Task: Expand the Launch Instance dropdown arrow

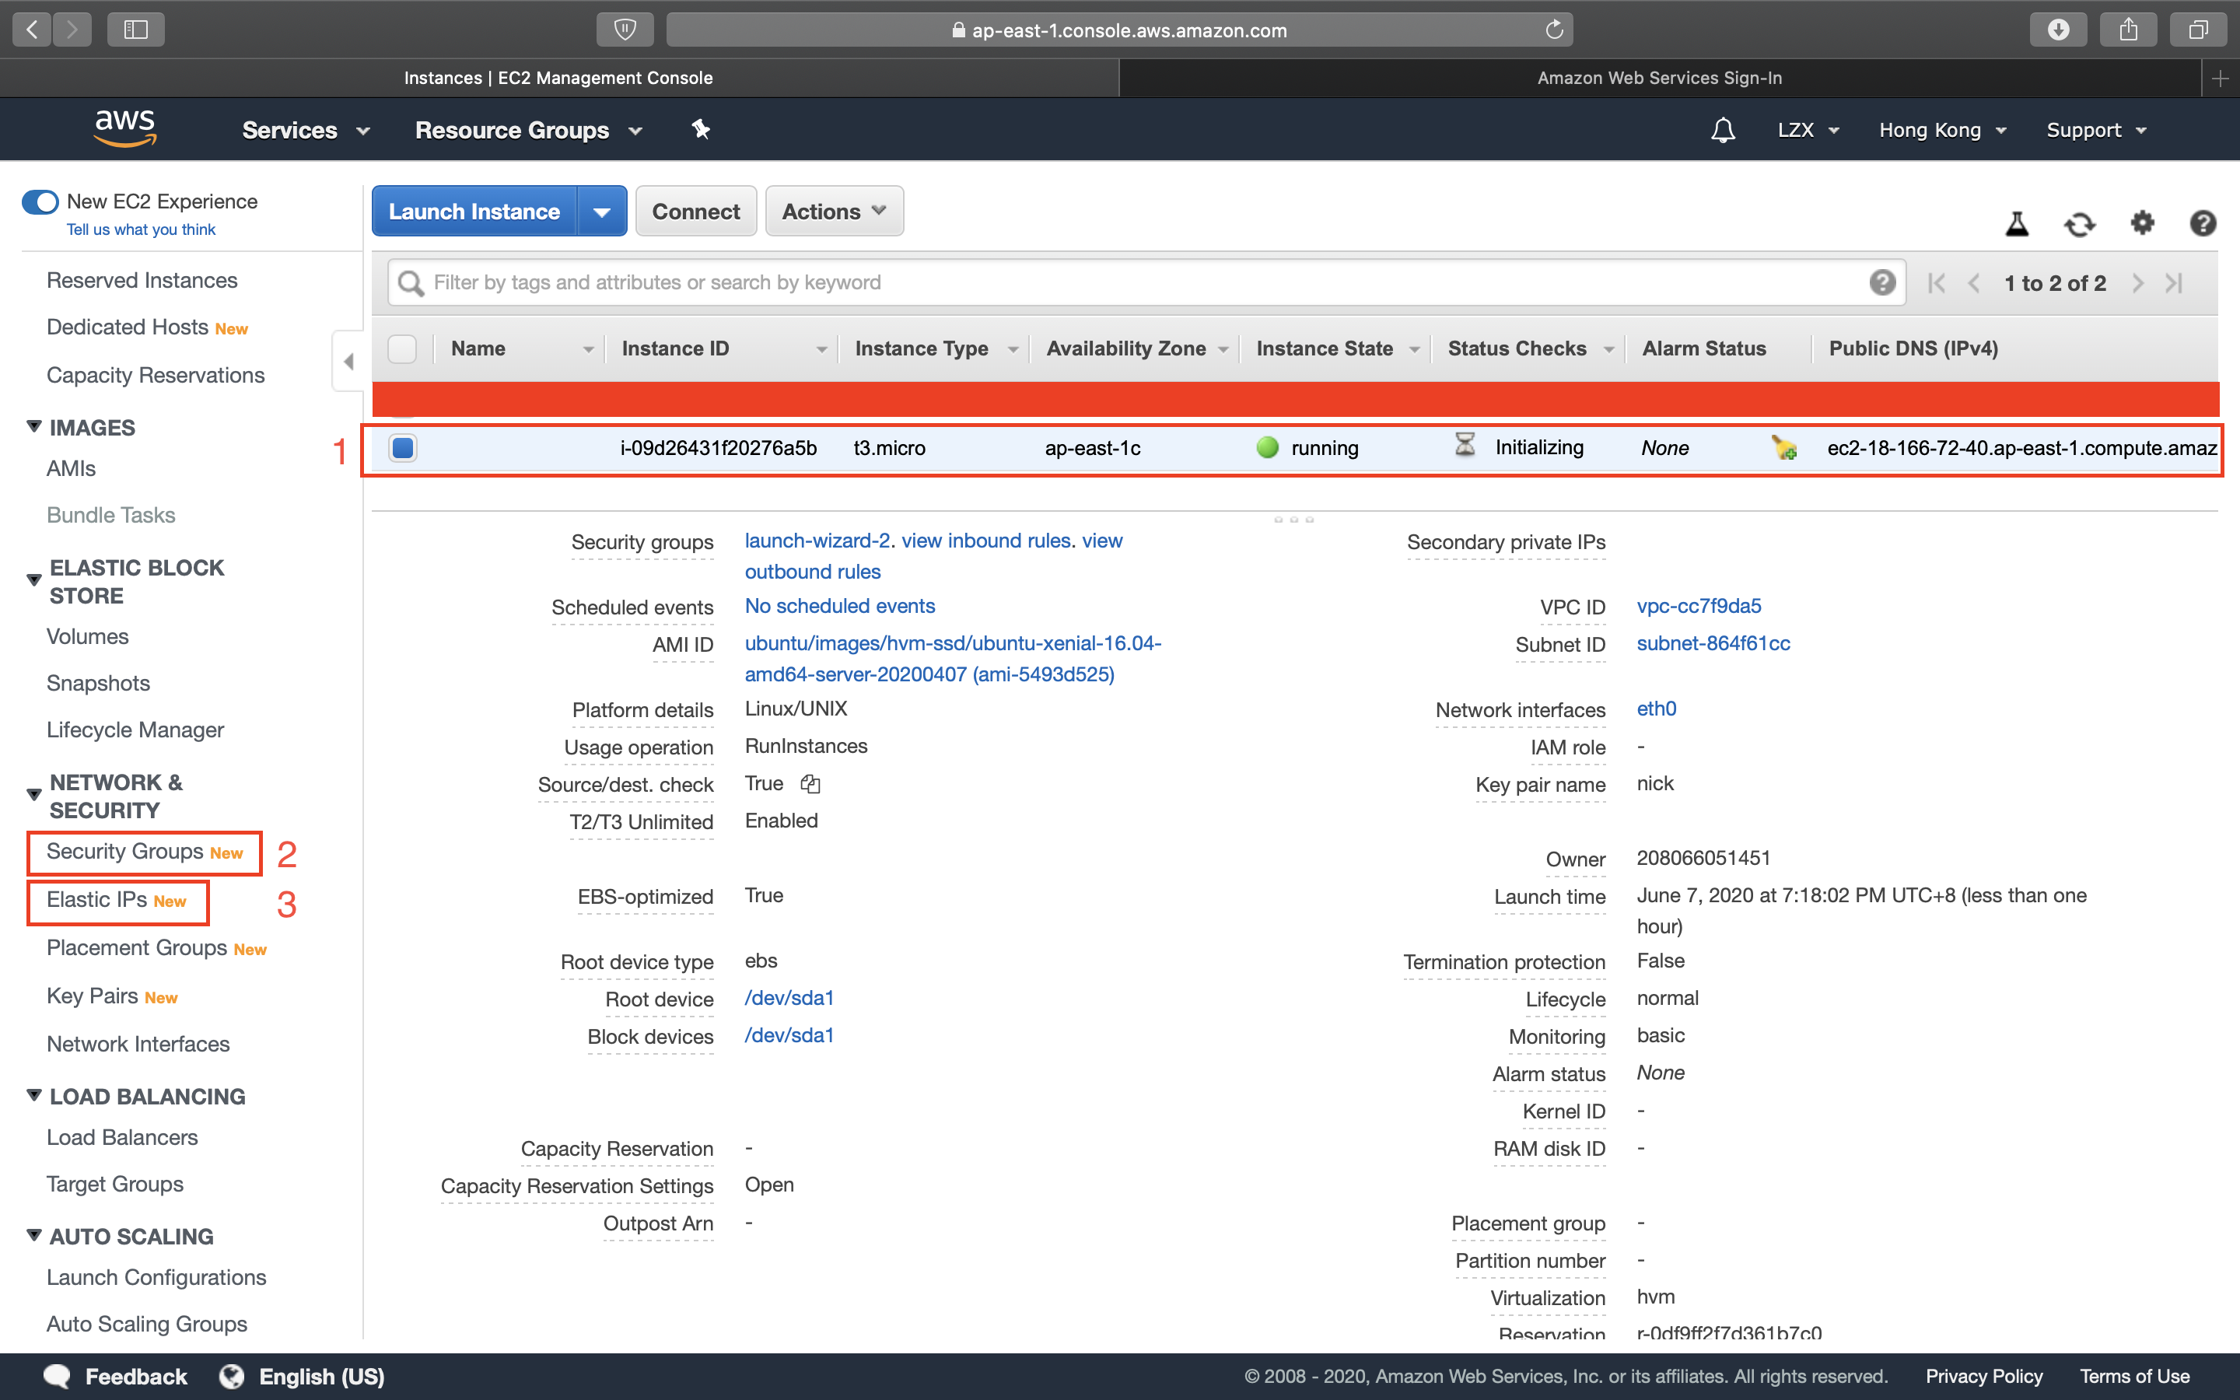Action: click(602, 212)
